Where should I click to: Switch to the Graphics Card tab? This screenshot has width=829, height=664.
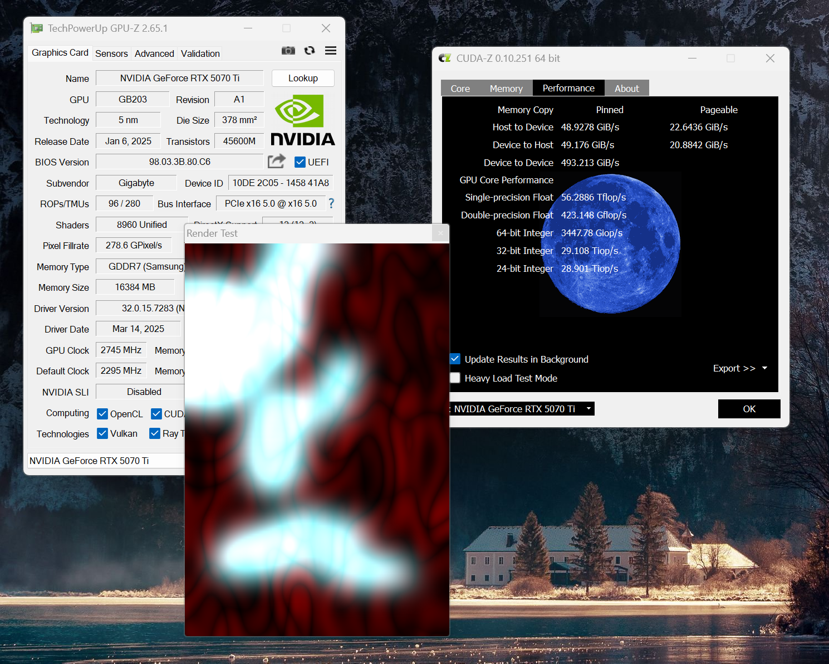[x=60, y=52]
